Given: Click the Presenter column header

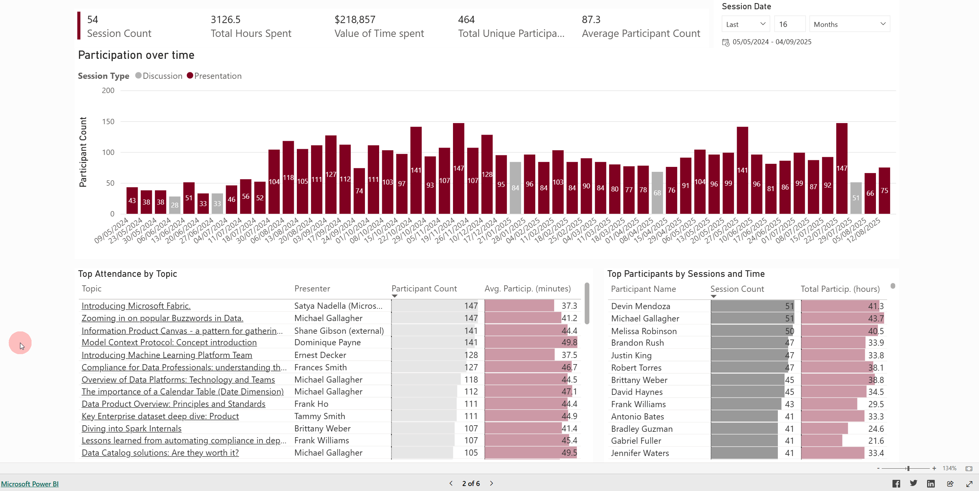Looking at the screenshot, I should tap(312, 288).
